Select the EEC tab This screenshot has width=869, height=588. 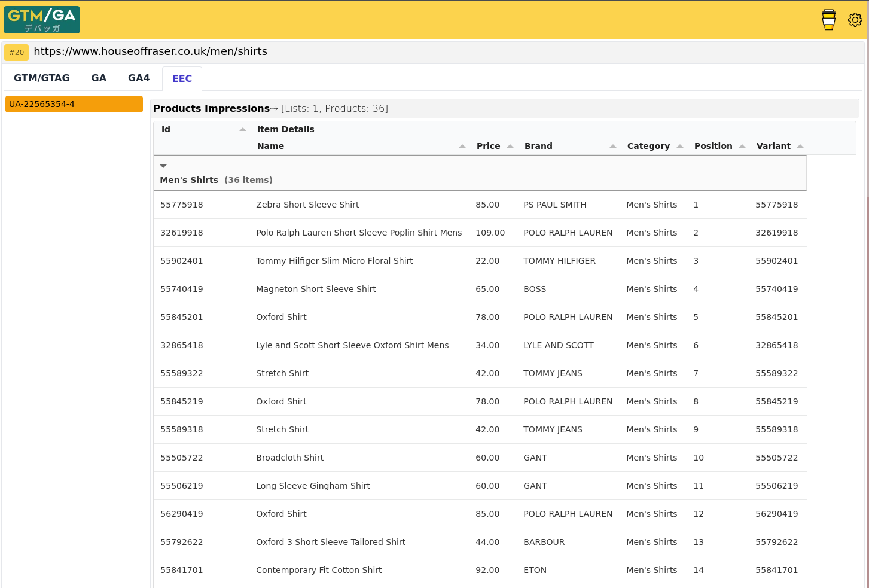coord(182,79)
